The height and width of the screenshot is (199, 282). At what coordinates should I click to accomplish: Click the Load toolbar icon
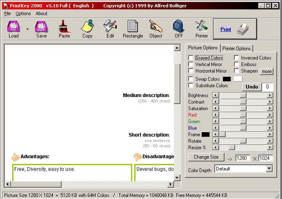(x=13, y=27)
